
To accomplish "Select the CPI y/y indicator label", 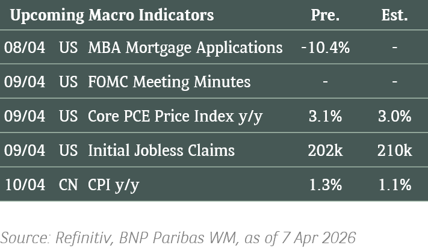I will coord(113,185).
